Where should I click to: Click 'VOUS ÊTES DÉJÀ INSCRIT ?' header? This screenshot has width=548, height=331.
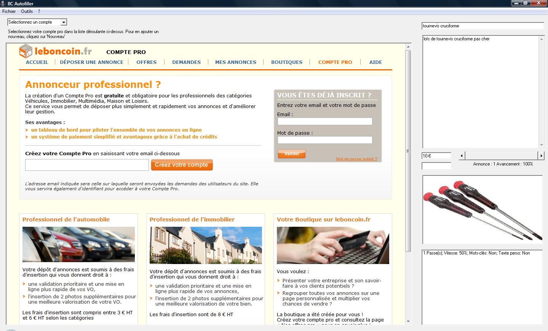coord(324,95)
